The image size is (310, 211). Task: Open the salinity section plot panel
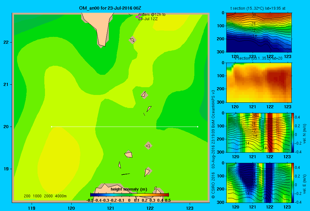tap(259, 83)
